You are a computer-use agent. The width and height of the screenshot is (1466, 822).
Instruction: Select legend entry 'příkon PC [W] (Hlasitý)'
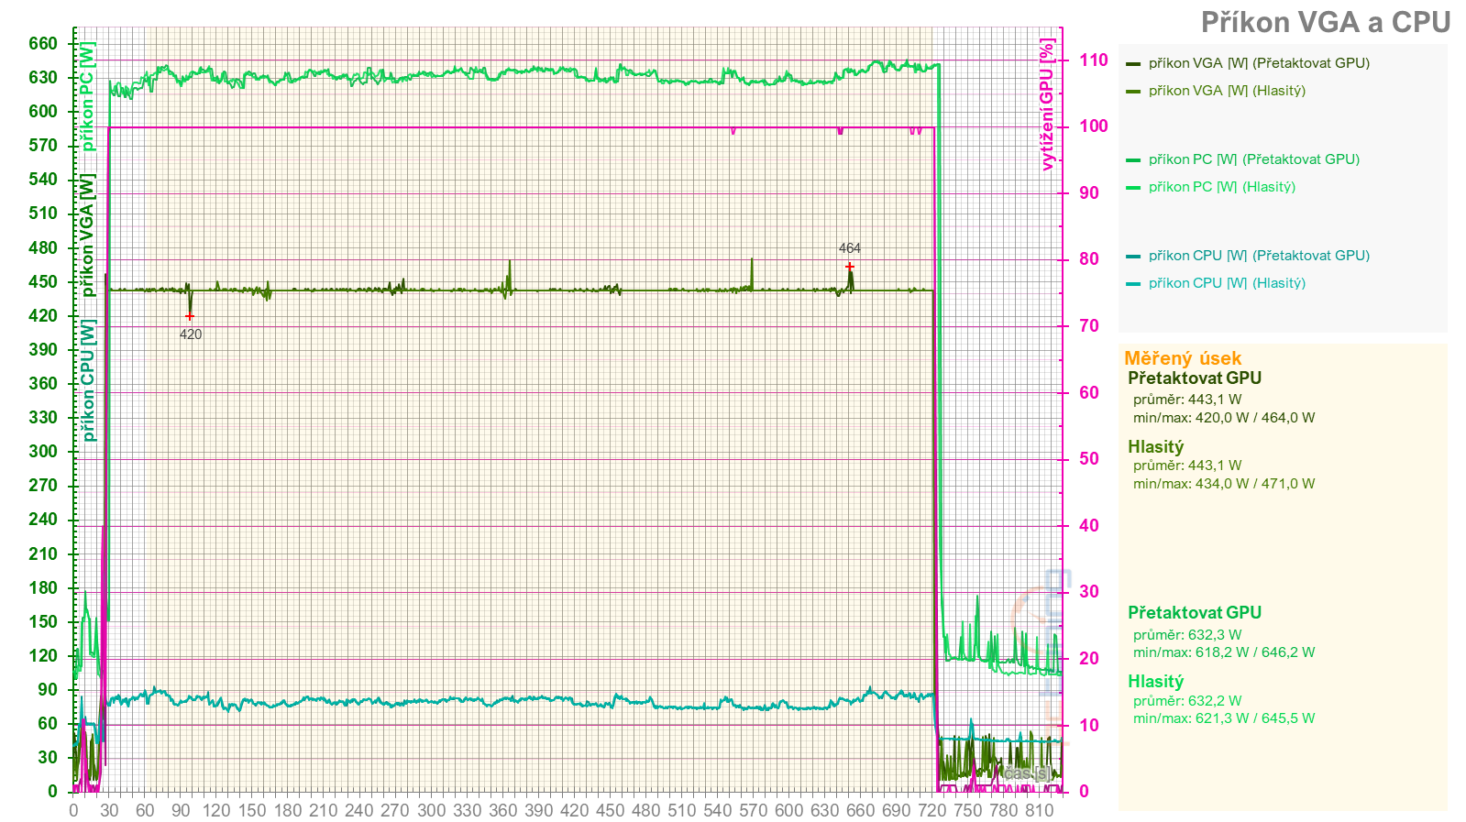tap(1222, 187)
